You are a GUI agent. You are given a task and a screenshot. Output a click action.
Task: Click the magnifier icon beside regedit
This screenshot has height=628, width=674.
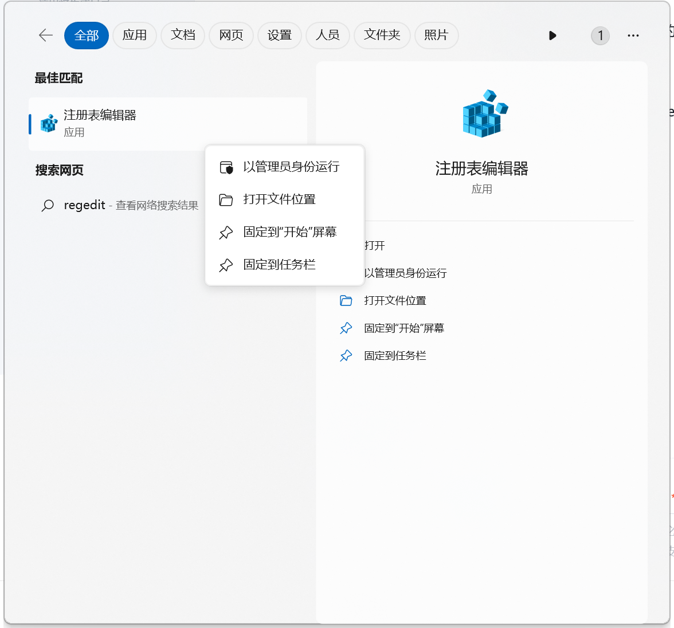click(x=48, y=206)
